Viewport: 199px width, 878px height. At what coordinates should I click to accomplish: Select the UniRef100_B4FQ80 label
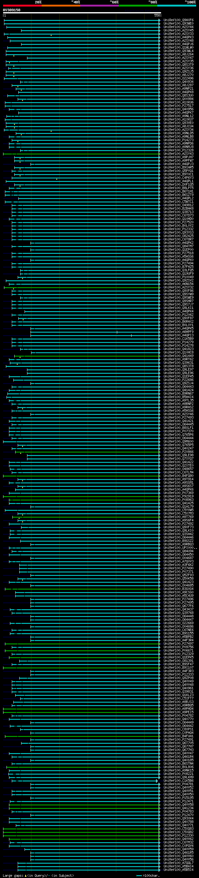[x=178, y=476]
